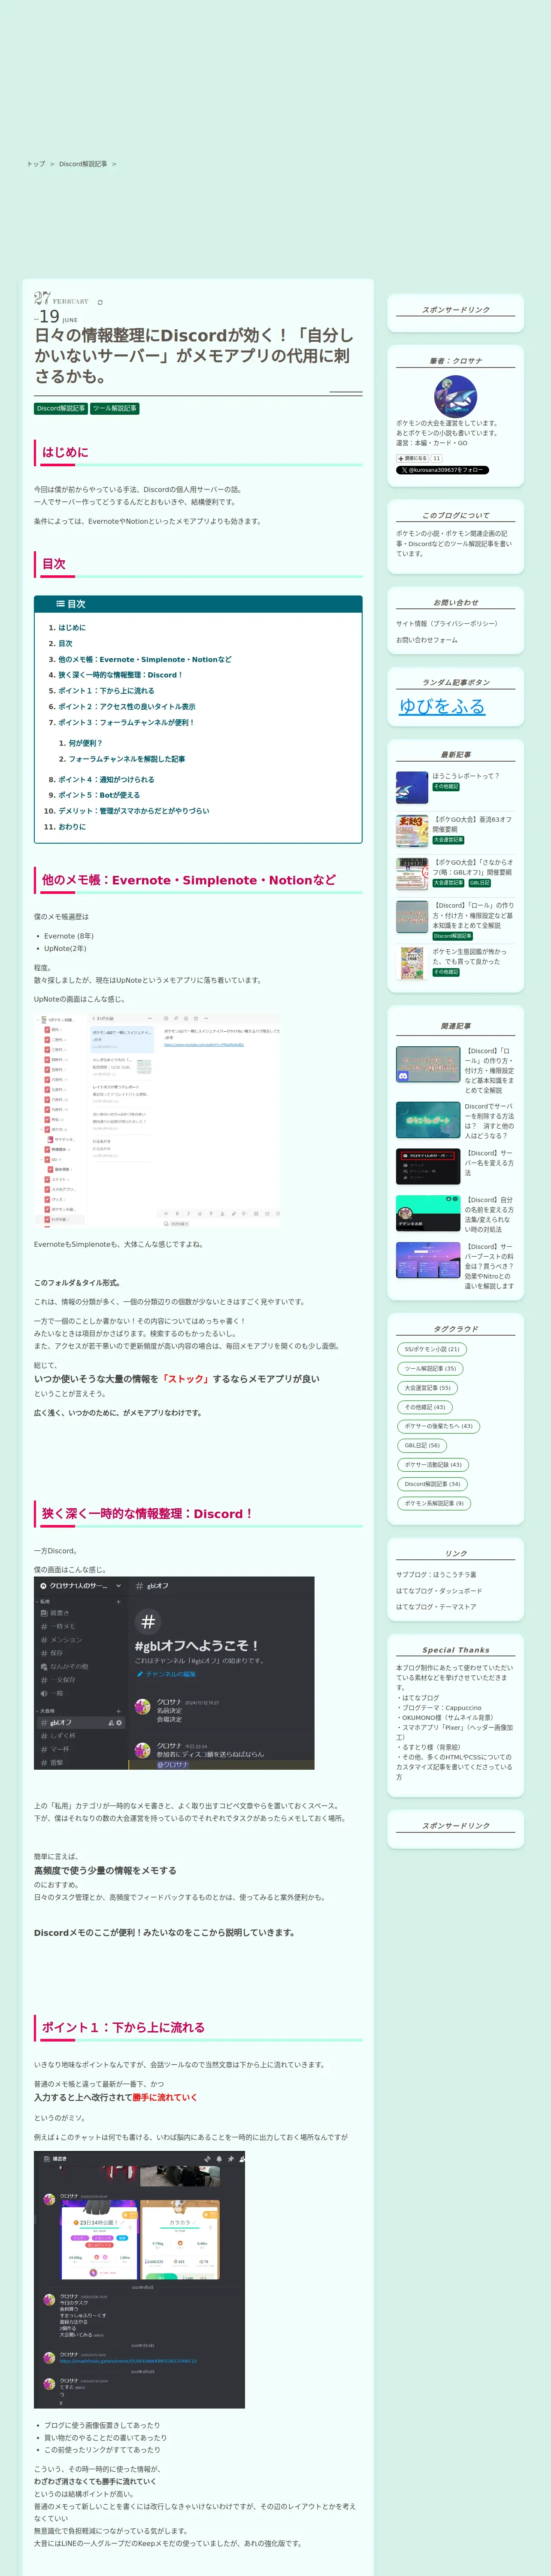Click the Discord 雑置き chat screenshot image
Screen dimensions: 551x2576
(x=139, y=2280)
